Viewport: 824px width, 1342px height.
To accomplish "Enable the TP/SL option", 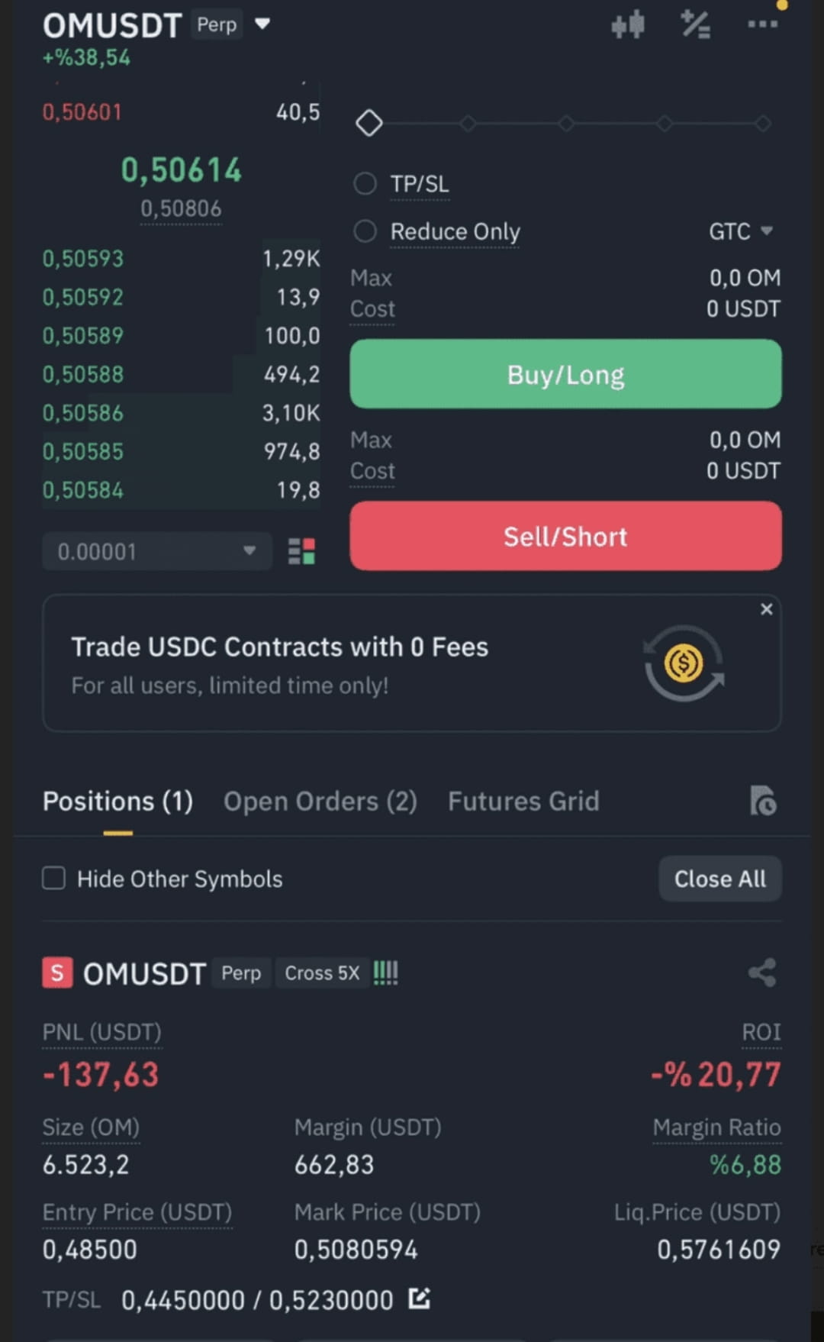I will (365, 183).
